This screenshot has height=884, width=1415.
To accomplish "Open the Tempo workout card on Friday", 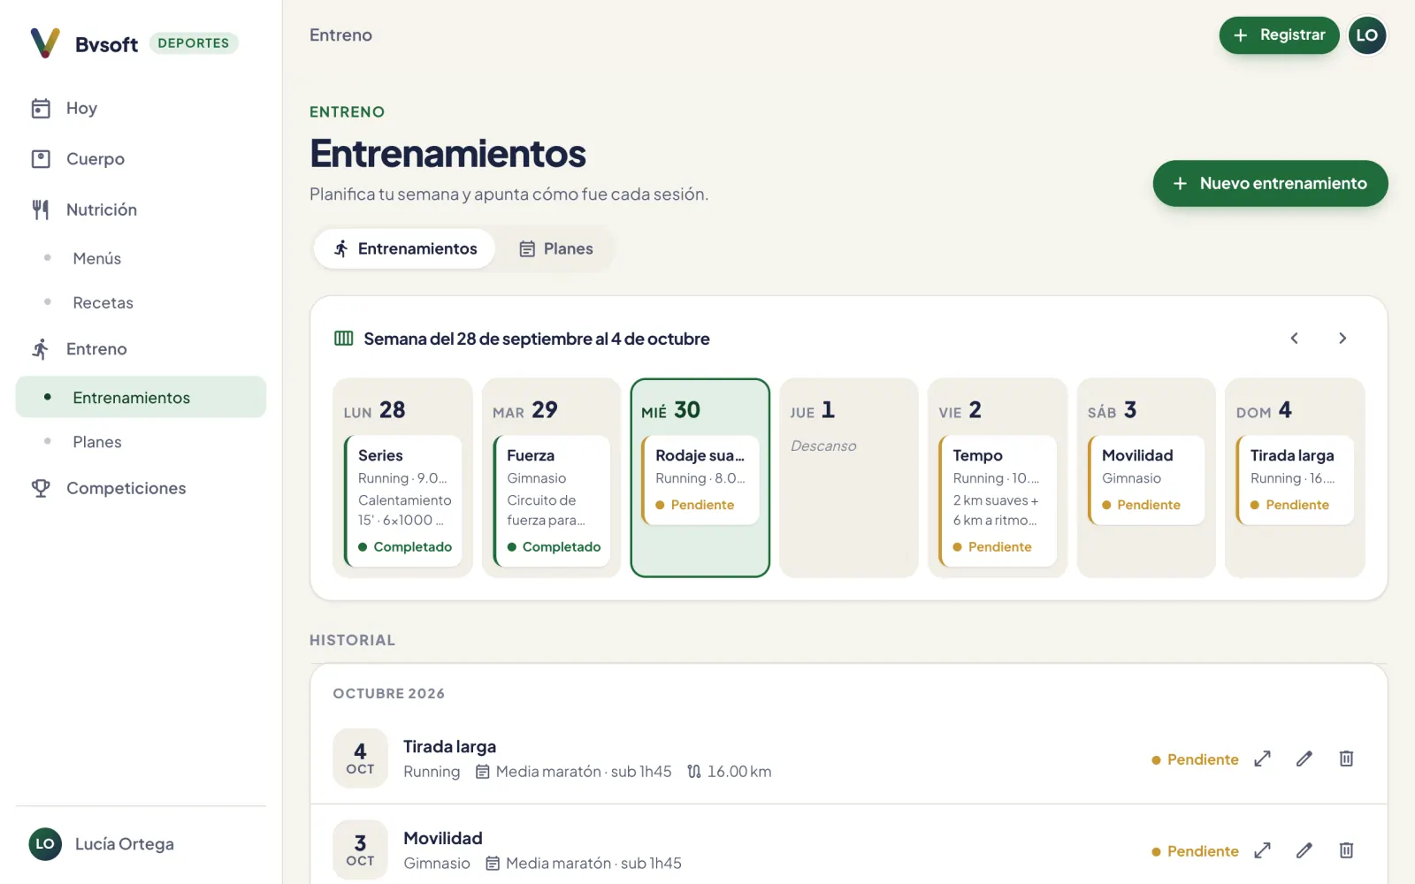I will point(998,501).
